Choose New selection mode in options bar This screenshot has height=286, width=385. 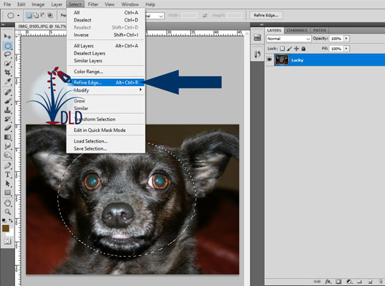pyautogui.click(x=29, y=16)
